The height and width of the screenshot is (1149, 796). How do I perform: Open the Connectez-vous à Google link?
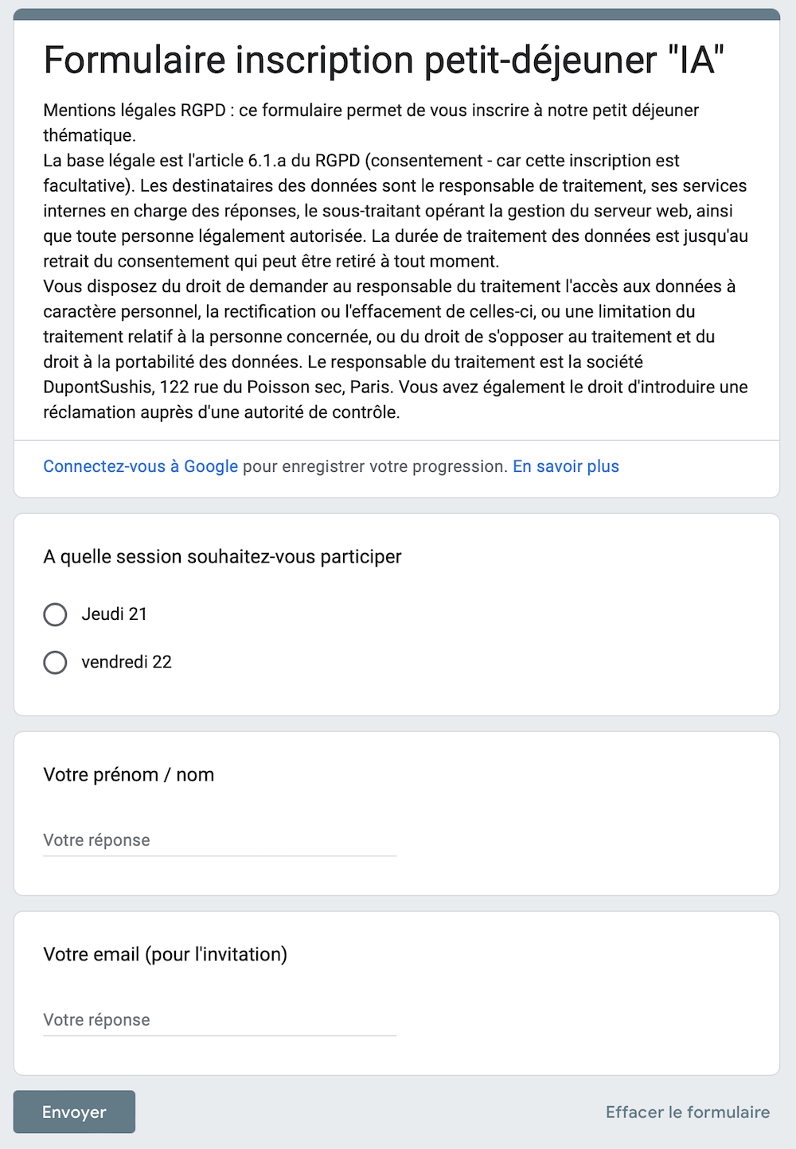pos(140,466)
